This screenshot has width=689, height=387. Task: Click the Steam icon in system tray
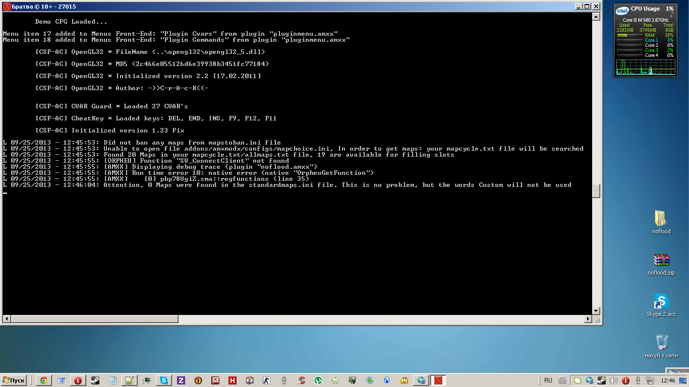click(x=602, y=380)
